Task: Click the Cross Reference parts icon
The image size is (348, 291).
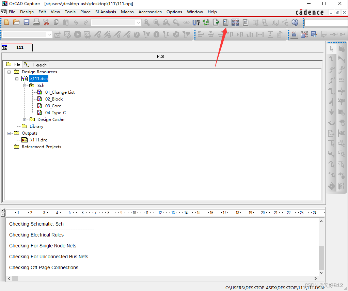Action: point(236,22)
